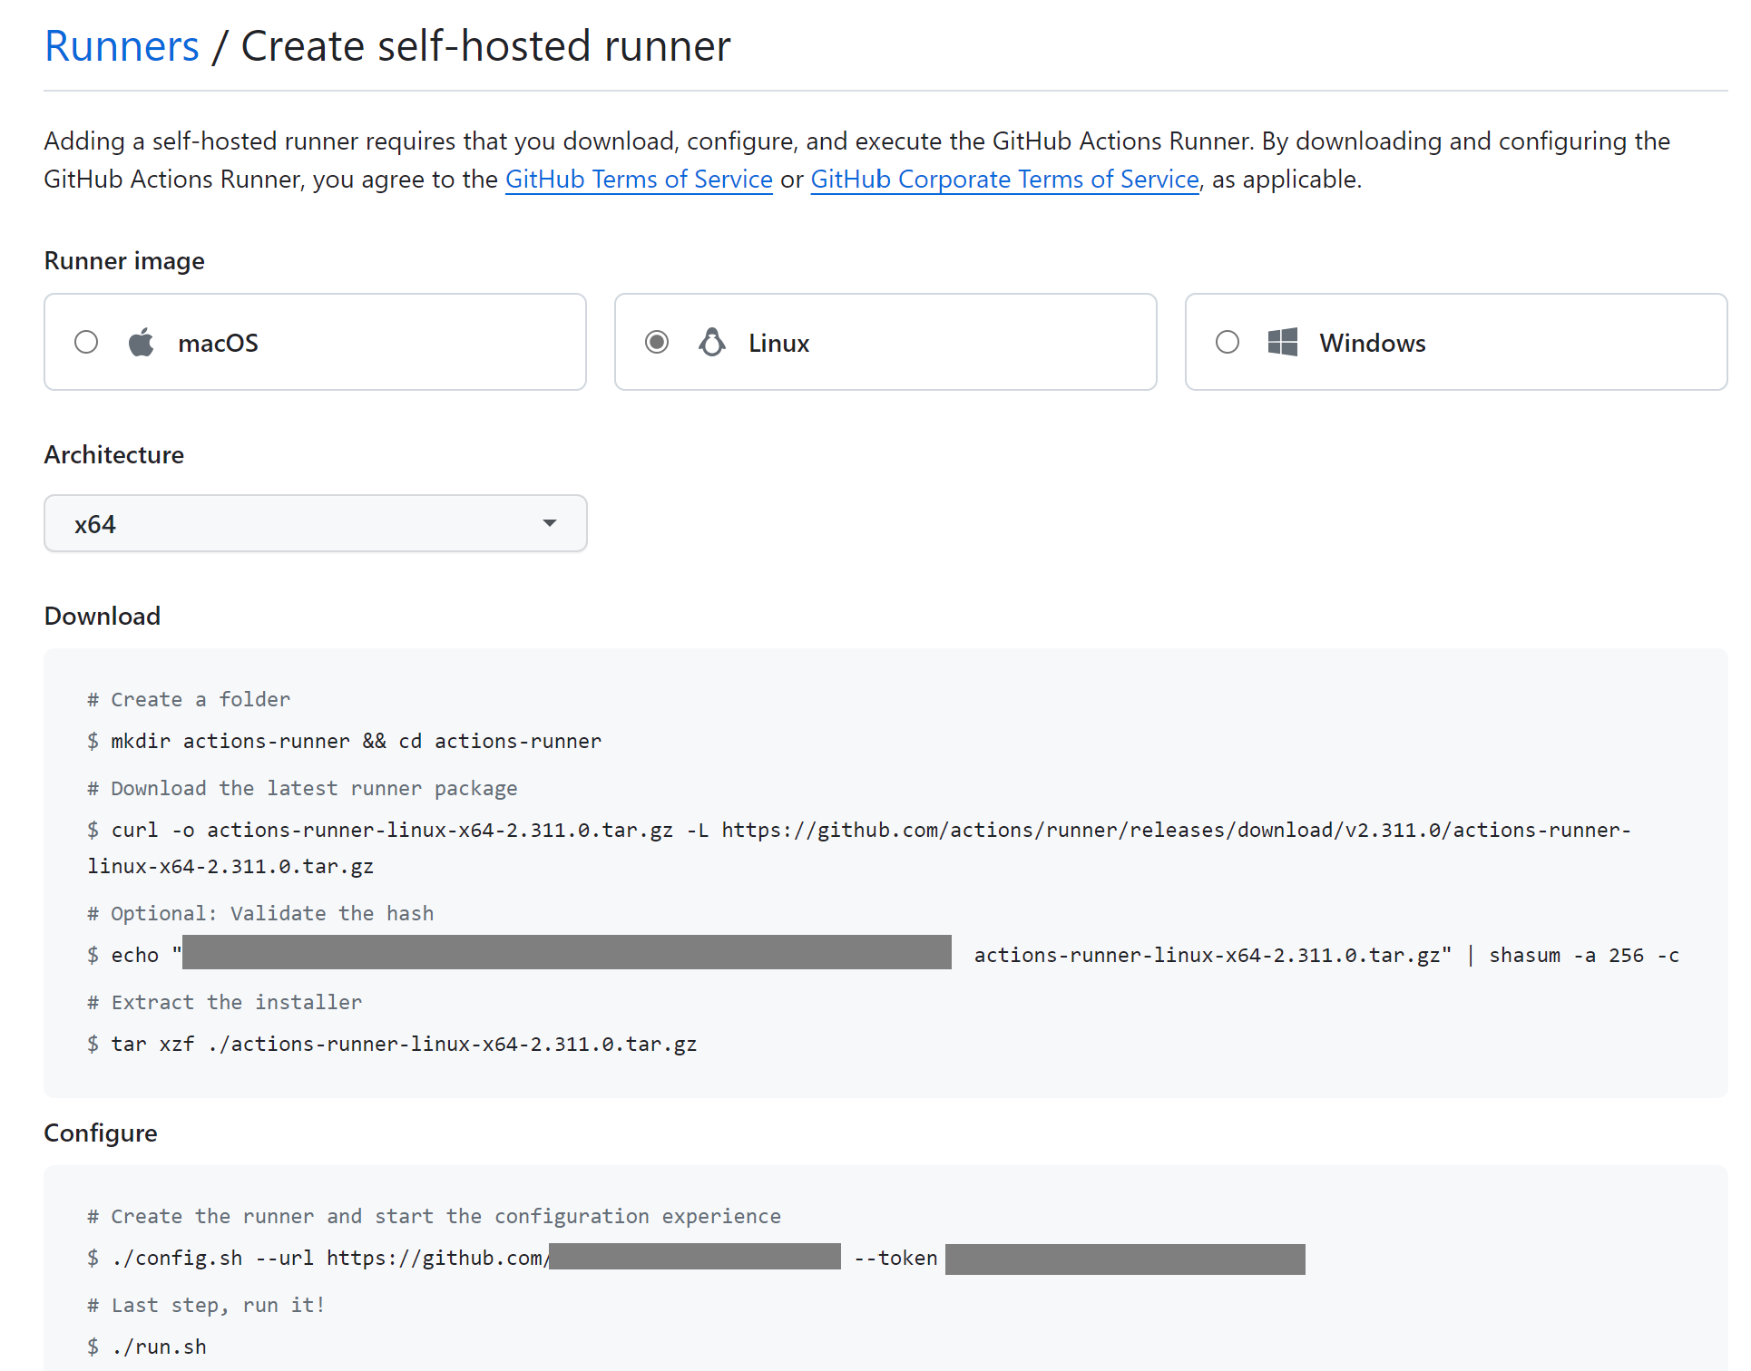Screen dimensions: 1751x1371
Task: Click the Apple logo icon for macOS
Action: [141, 342]
